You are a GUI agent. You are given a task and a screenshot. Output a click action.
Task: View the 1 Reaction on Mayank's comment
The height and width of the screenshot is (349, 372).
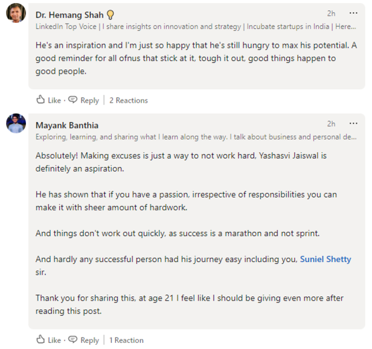[x=126, y=340]
